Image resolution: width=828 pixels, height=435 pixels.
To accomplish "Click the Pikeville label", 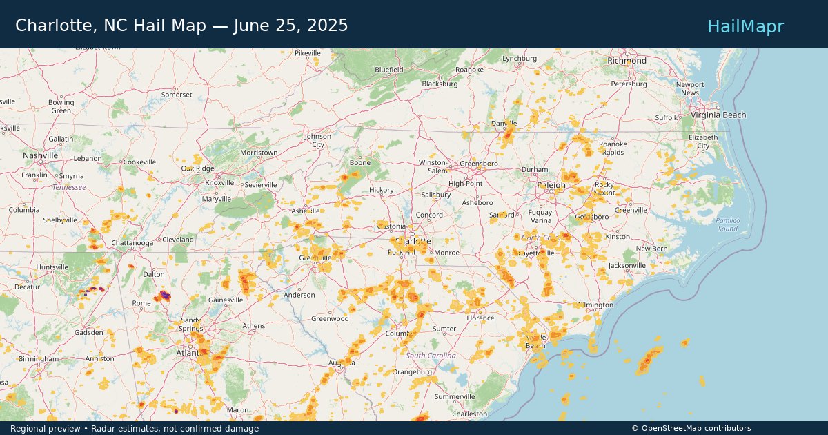I will (x=308, y=53).
